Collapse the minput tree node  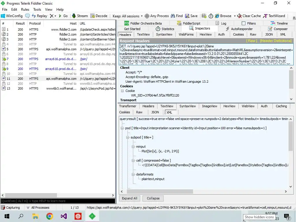133,147
